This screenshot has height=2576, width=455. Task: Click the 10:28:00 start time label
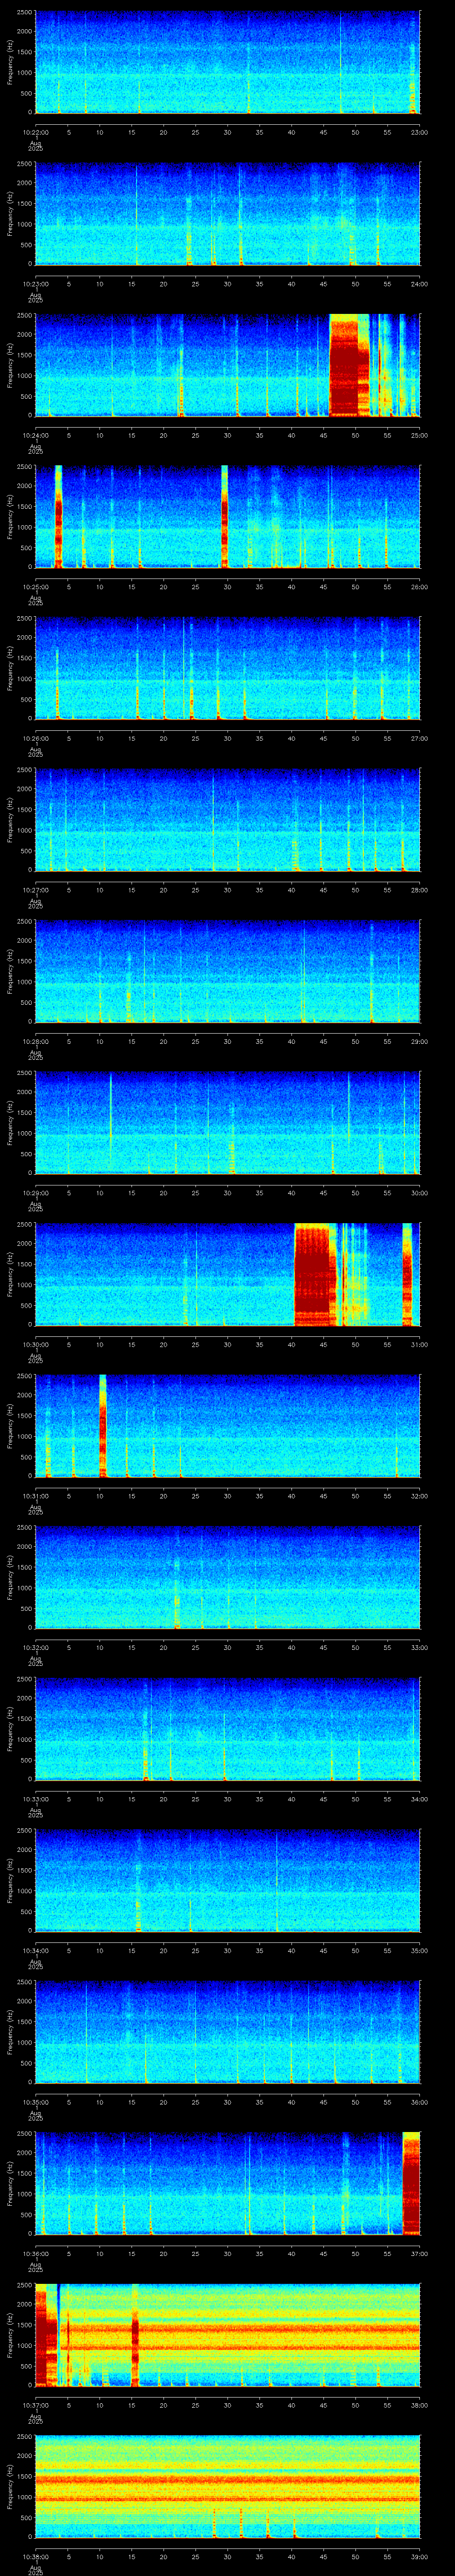point(35,1041)
